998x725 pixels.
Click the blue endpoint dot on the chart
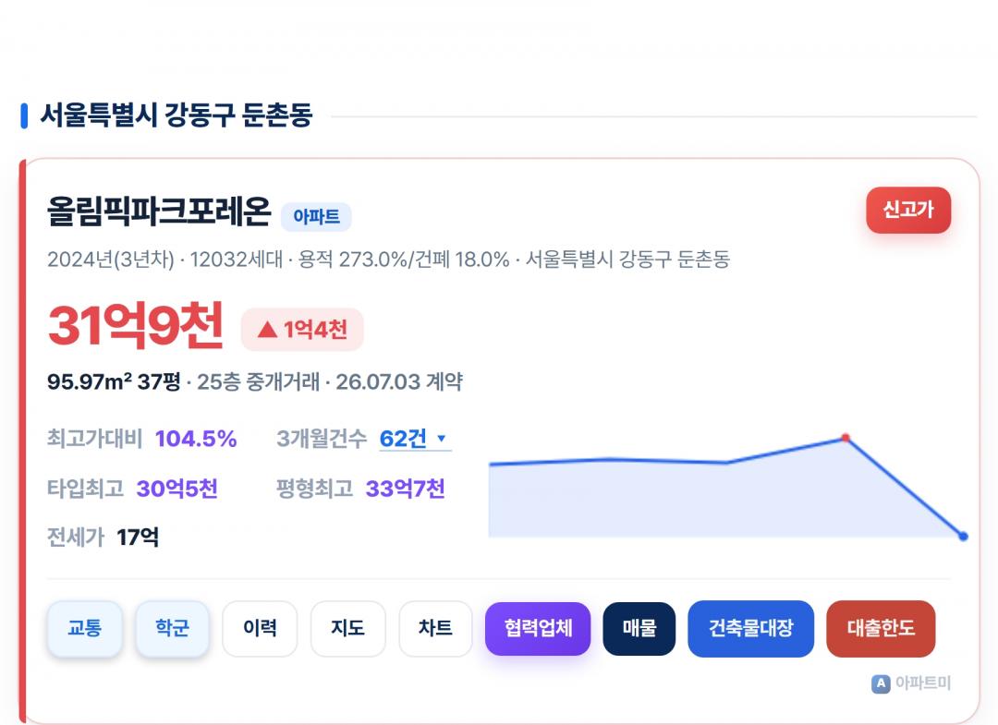(963, 536)
